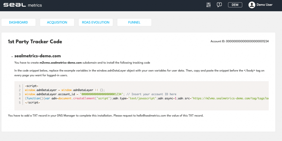The height and width of the screenshot is (141, 282).
Task: Click the 1st Party Tracker Code heading
Action: click(35, 42)
